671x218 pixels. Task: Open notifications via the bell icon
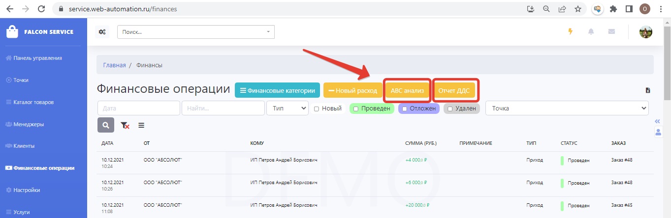click(591, 31)
